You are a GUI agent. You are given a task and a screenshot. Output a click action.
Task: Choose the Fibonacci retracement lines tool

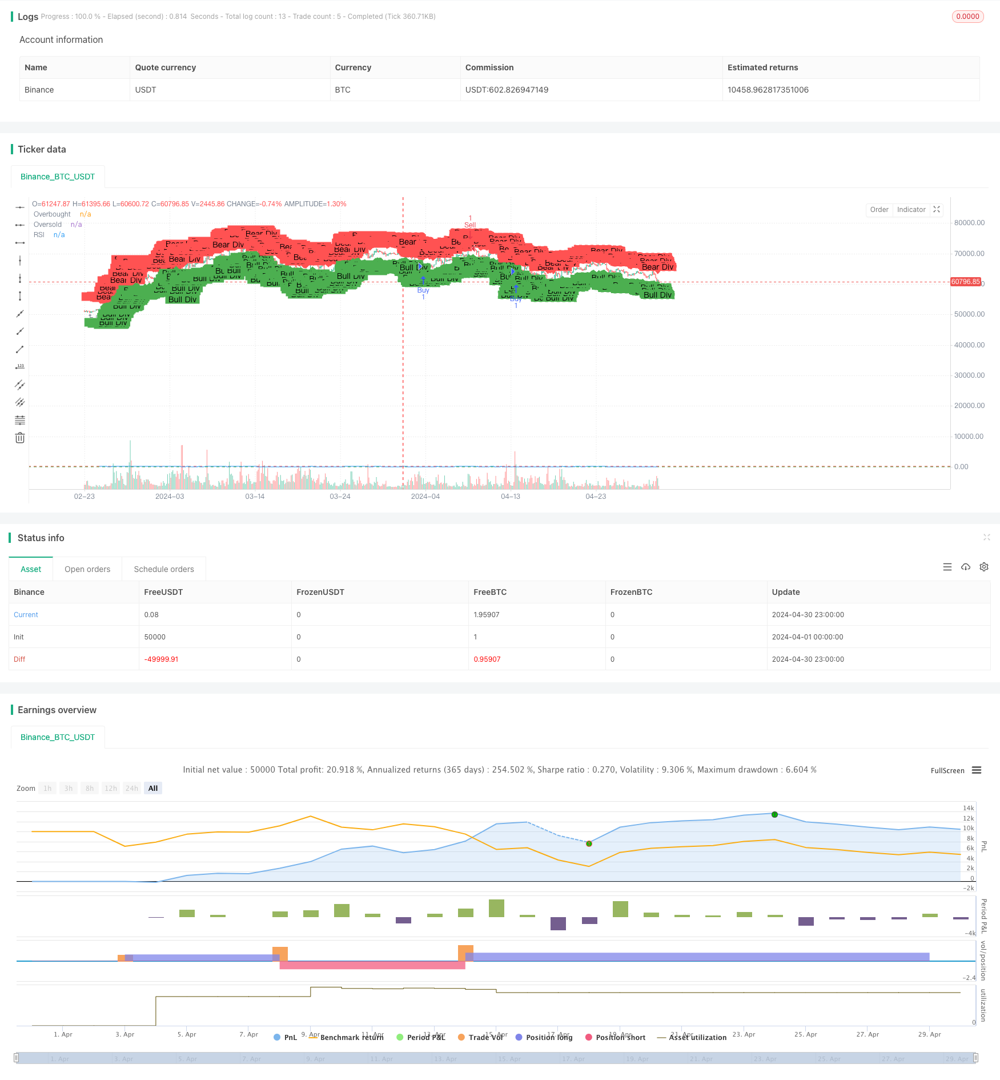click(x=20, y=420)
